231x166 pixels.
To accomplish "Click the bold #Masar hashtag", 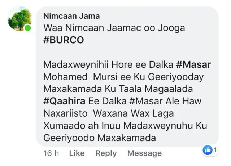I will (193, 65).
